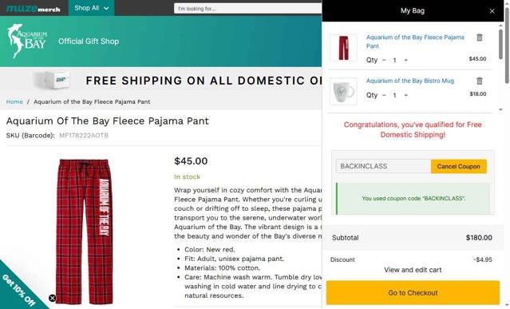Click the muzemerch logo
510x309 pixels.
point(34,8)
